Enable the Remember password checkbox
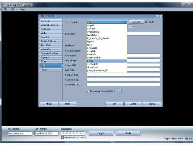193x145 pixels. (x=62, y=137)
